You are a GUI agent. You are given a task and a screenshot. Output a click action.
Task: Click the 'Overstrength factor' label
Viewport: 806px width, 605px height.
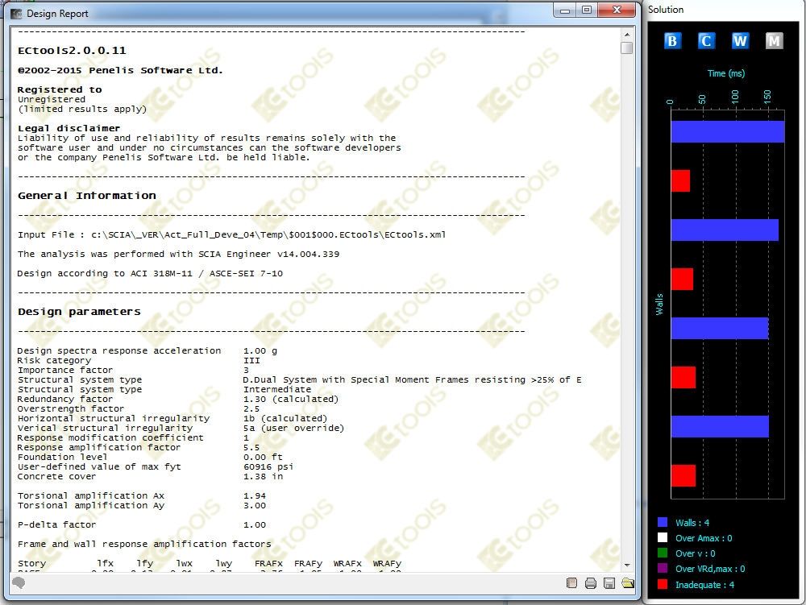[x=71, y=408]
